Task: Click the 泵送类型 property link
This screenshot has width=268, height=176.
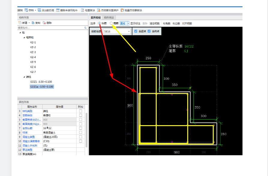Action: click(x=27, y=150)
